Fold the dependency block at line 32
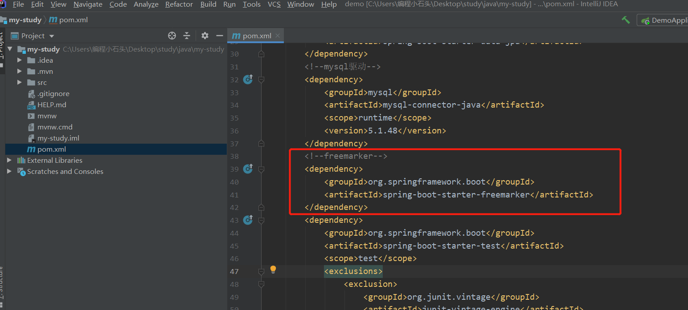688x310 pixels. [261, 80]
